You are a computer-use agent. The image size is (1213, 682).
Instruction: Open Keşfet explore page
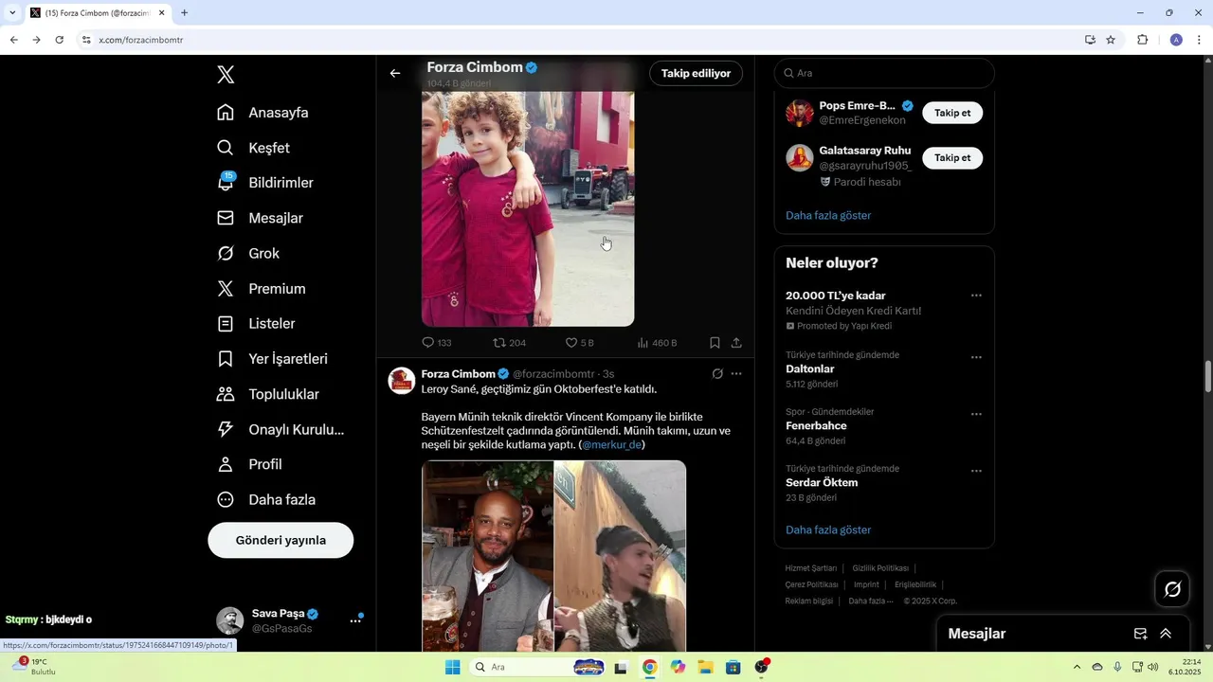coord(254,148)
